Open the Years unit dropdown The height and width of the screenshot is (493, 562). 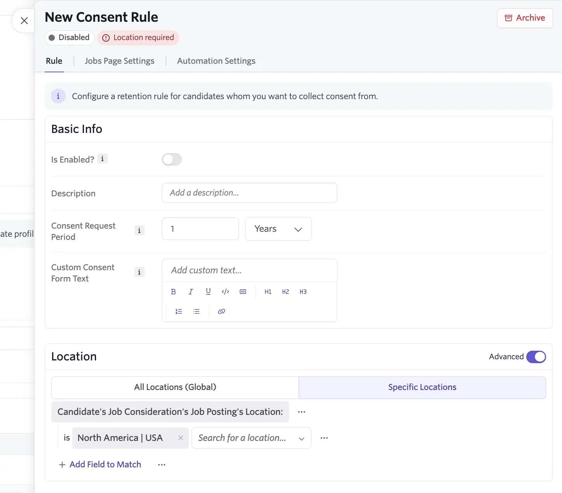278,229
